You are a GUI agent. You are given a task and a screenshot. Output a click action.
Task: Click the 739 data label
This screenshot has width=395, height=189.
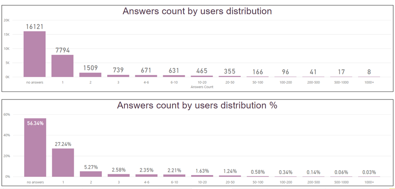(118, 70)
